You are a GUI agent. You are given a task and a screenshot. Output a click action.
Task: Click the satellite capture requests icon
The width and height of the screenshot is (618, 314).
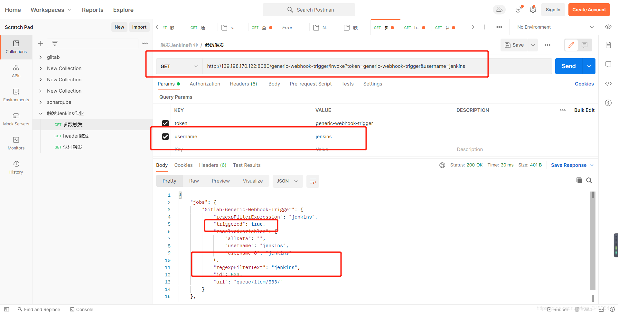pos(519,10)
